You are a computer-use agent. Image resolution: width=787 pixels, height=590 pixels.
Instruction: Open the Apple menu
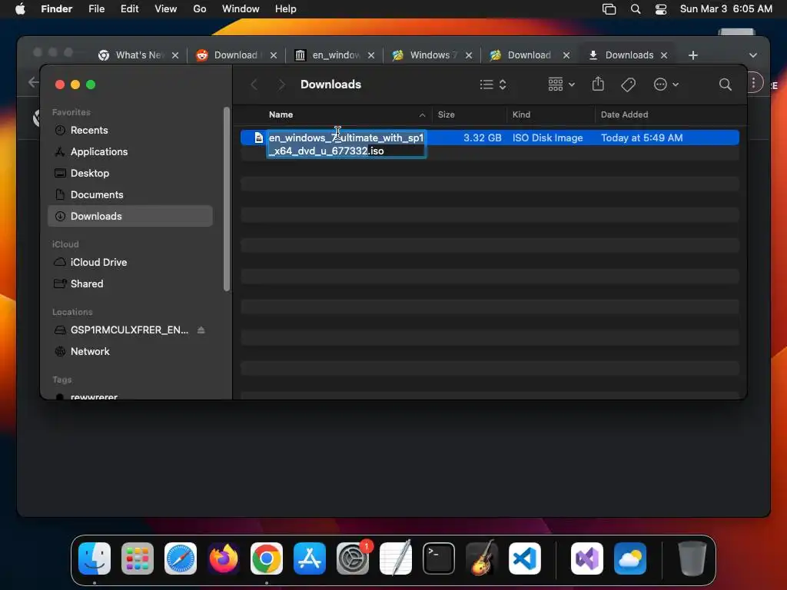pyautogui.click(x=19, y=9)
